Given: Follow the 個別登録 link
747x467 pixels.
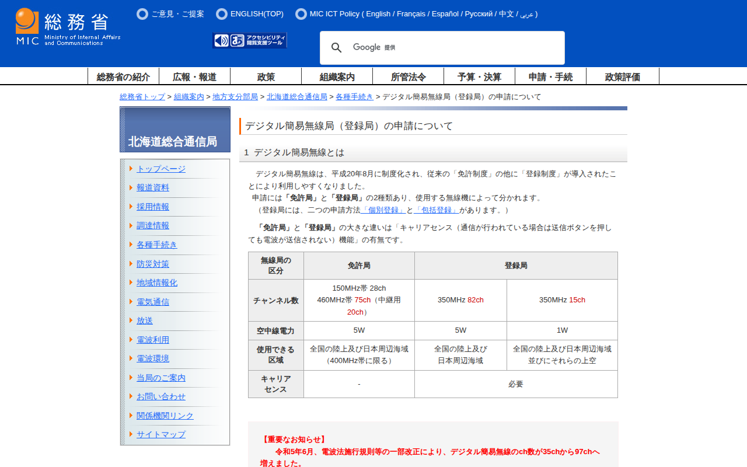Looking at the screenshot, I should [383, 210].
